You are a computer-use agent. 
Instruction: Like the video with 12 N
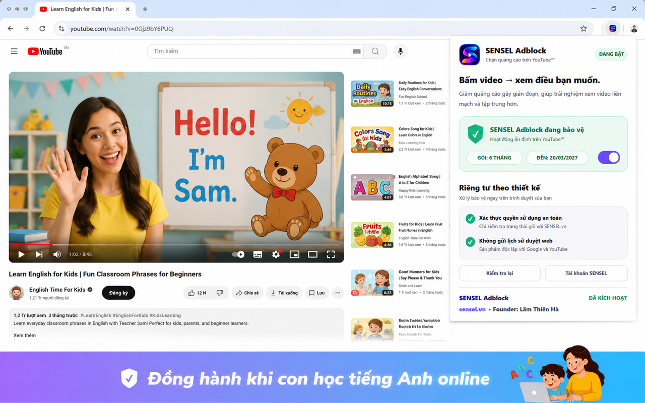(197, 293)
